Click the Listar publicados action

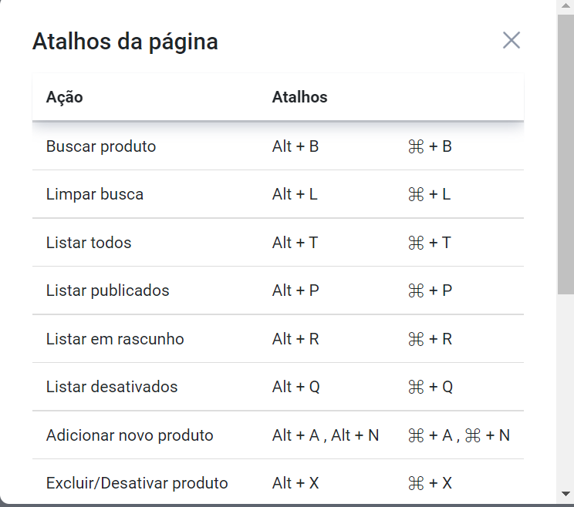(108, 290)
